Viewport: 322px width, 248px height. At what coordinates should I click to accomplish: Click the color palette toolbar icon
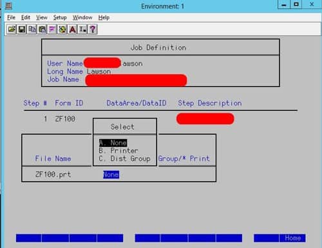62,29
